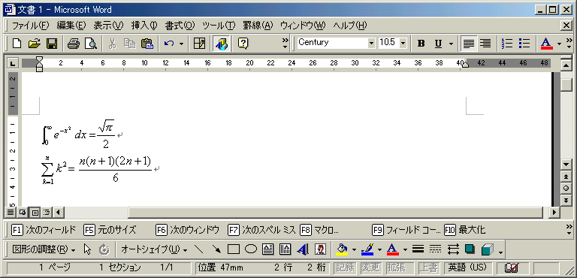The width and height of the screenshot is (577, 278).
Task: Open Arrow Style options
Action: 452,249
